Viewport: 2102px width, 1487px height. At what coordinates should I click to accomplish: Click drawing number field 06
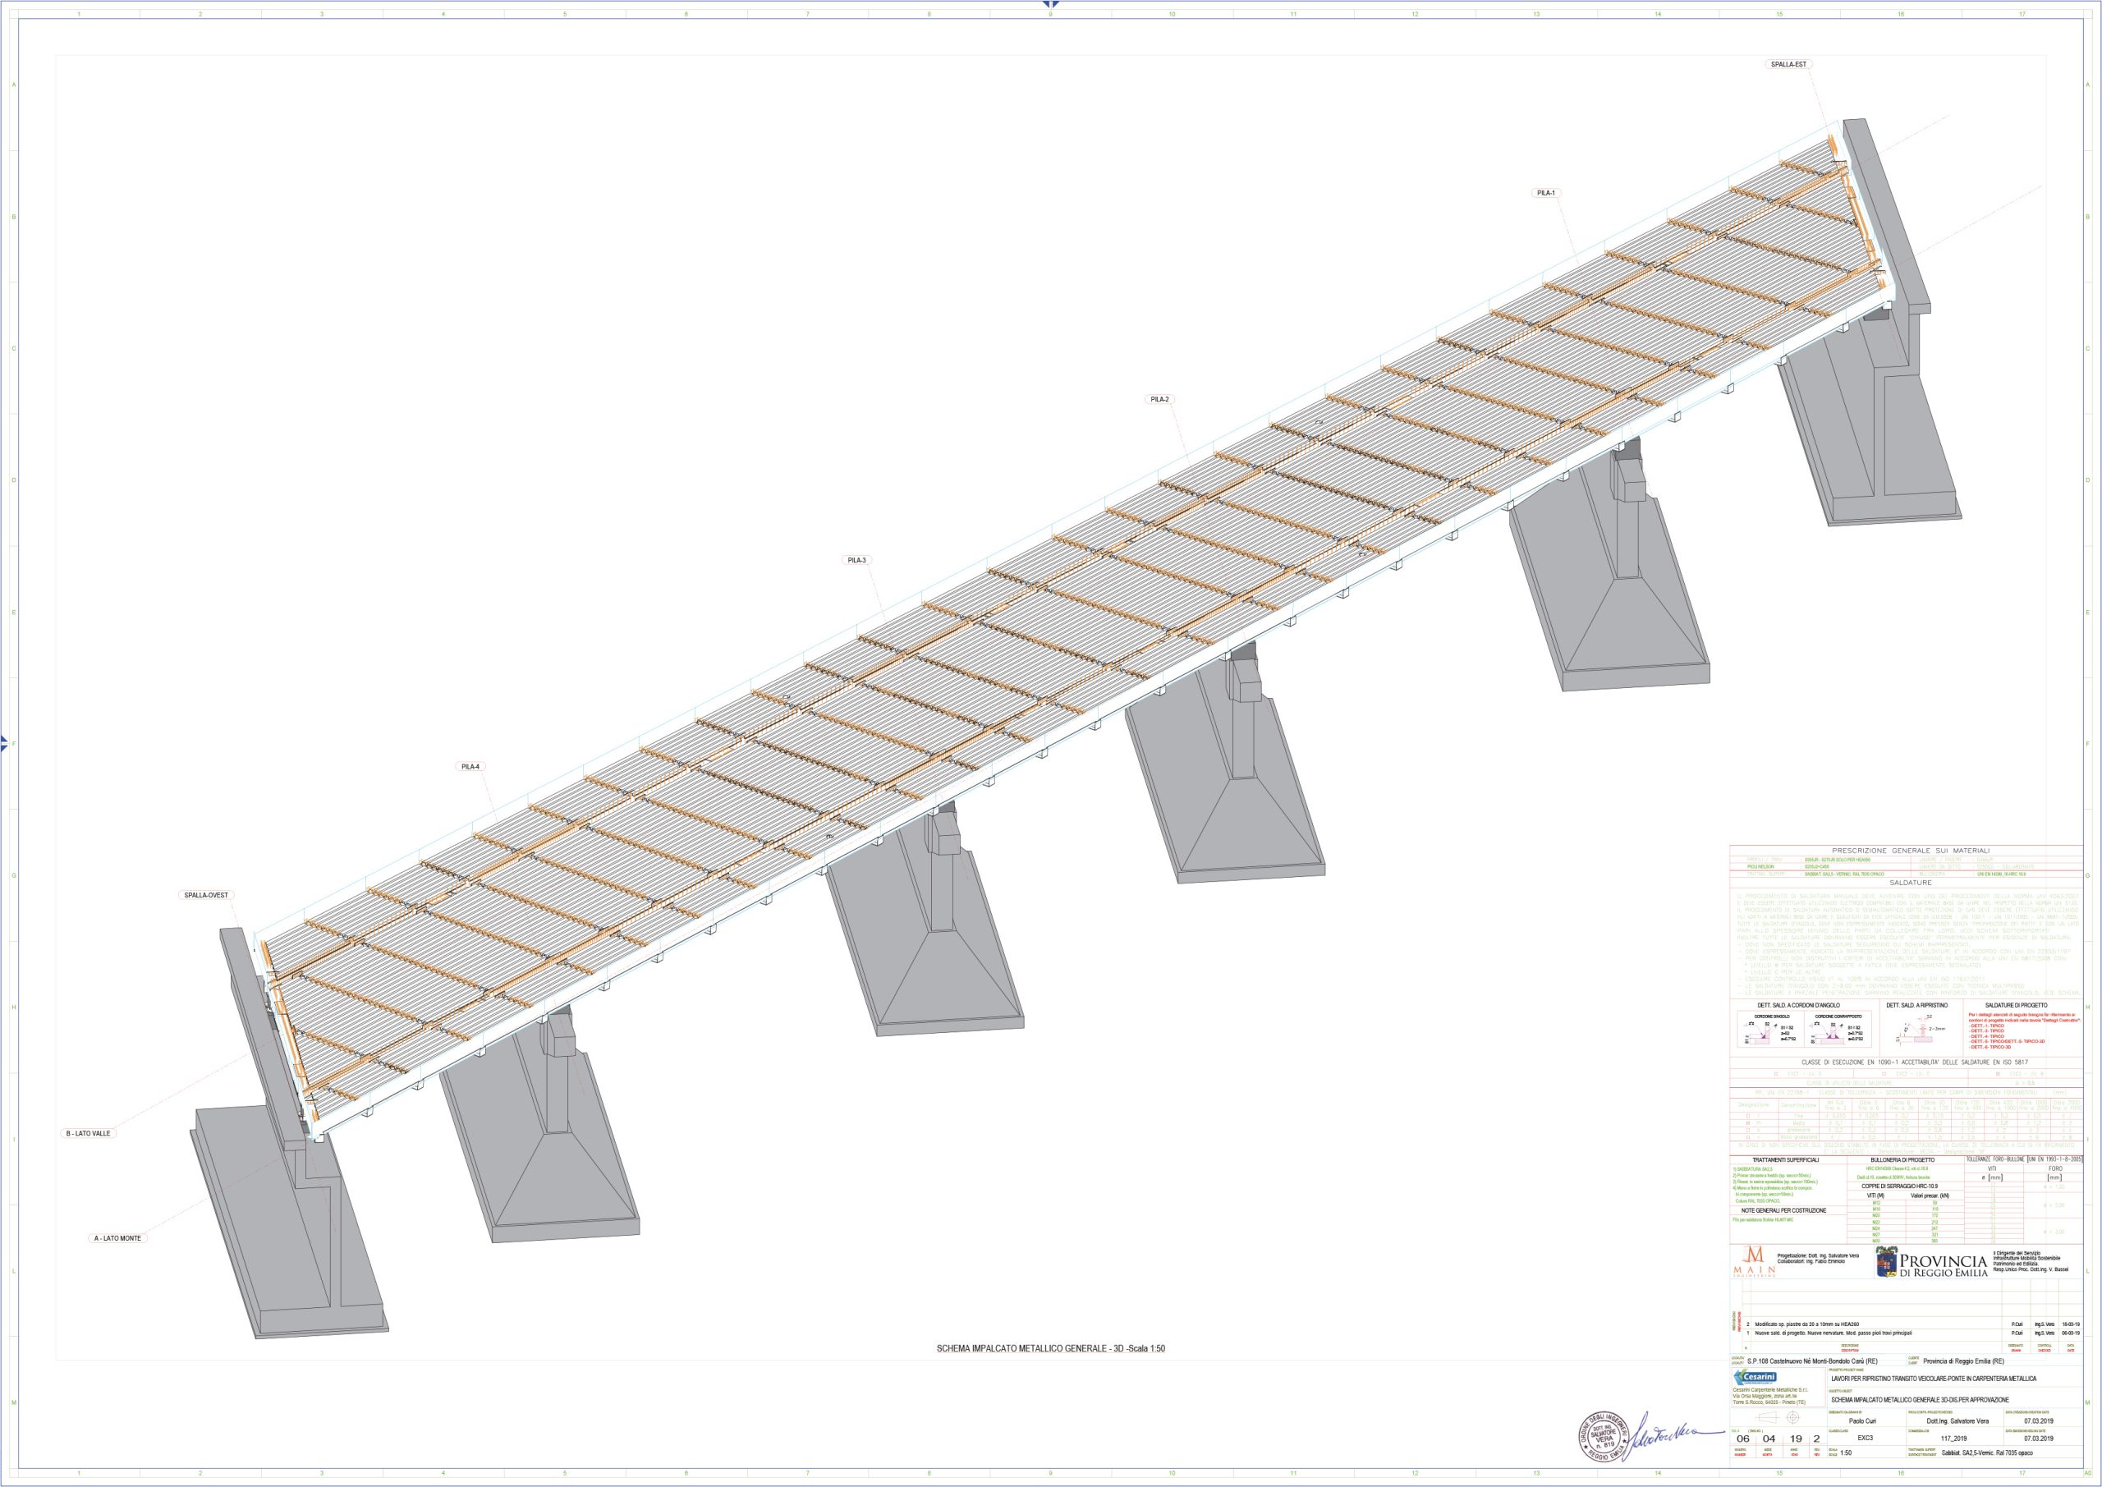(1744, 1439)
